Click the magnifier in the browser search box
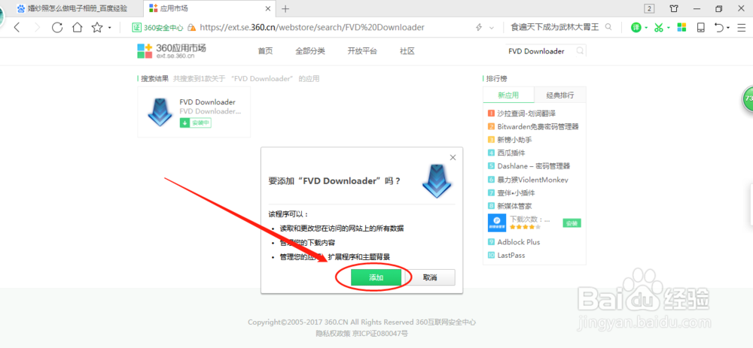Image resolution: width=753 pixels, height=348 pixels. click(608, 27)
